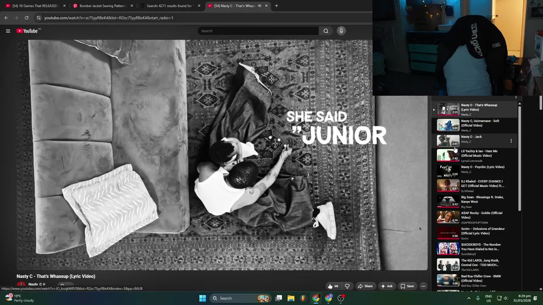The height and width of the screenshot is (305, 543).
Task: Open Google Chrome taskbar icon
Action: 316,298
